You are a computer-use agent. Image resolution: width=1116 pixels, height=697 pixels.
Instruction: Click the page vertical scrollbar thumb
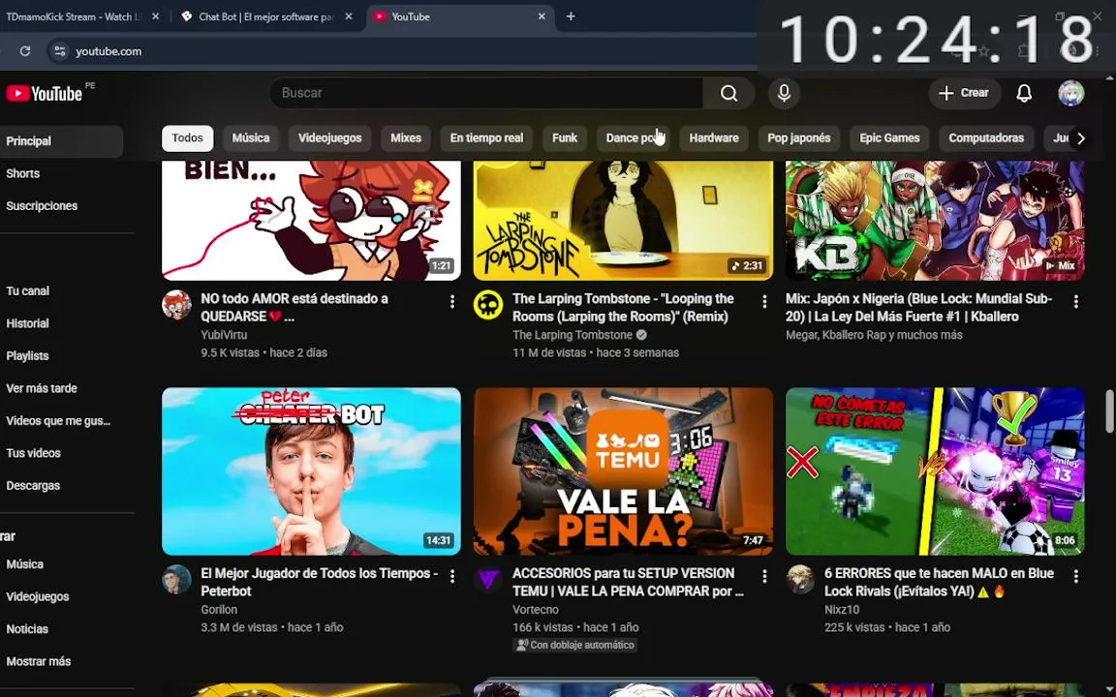pos(1109,410)
